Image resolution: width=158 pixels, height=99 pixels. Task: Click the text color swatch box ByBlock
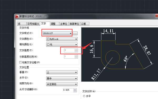(x=48, y=39)
